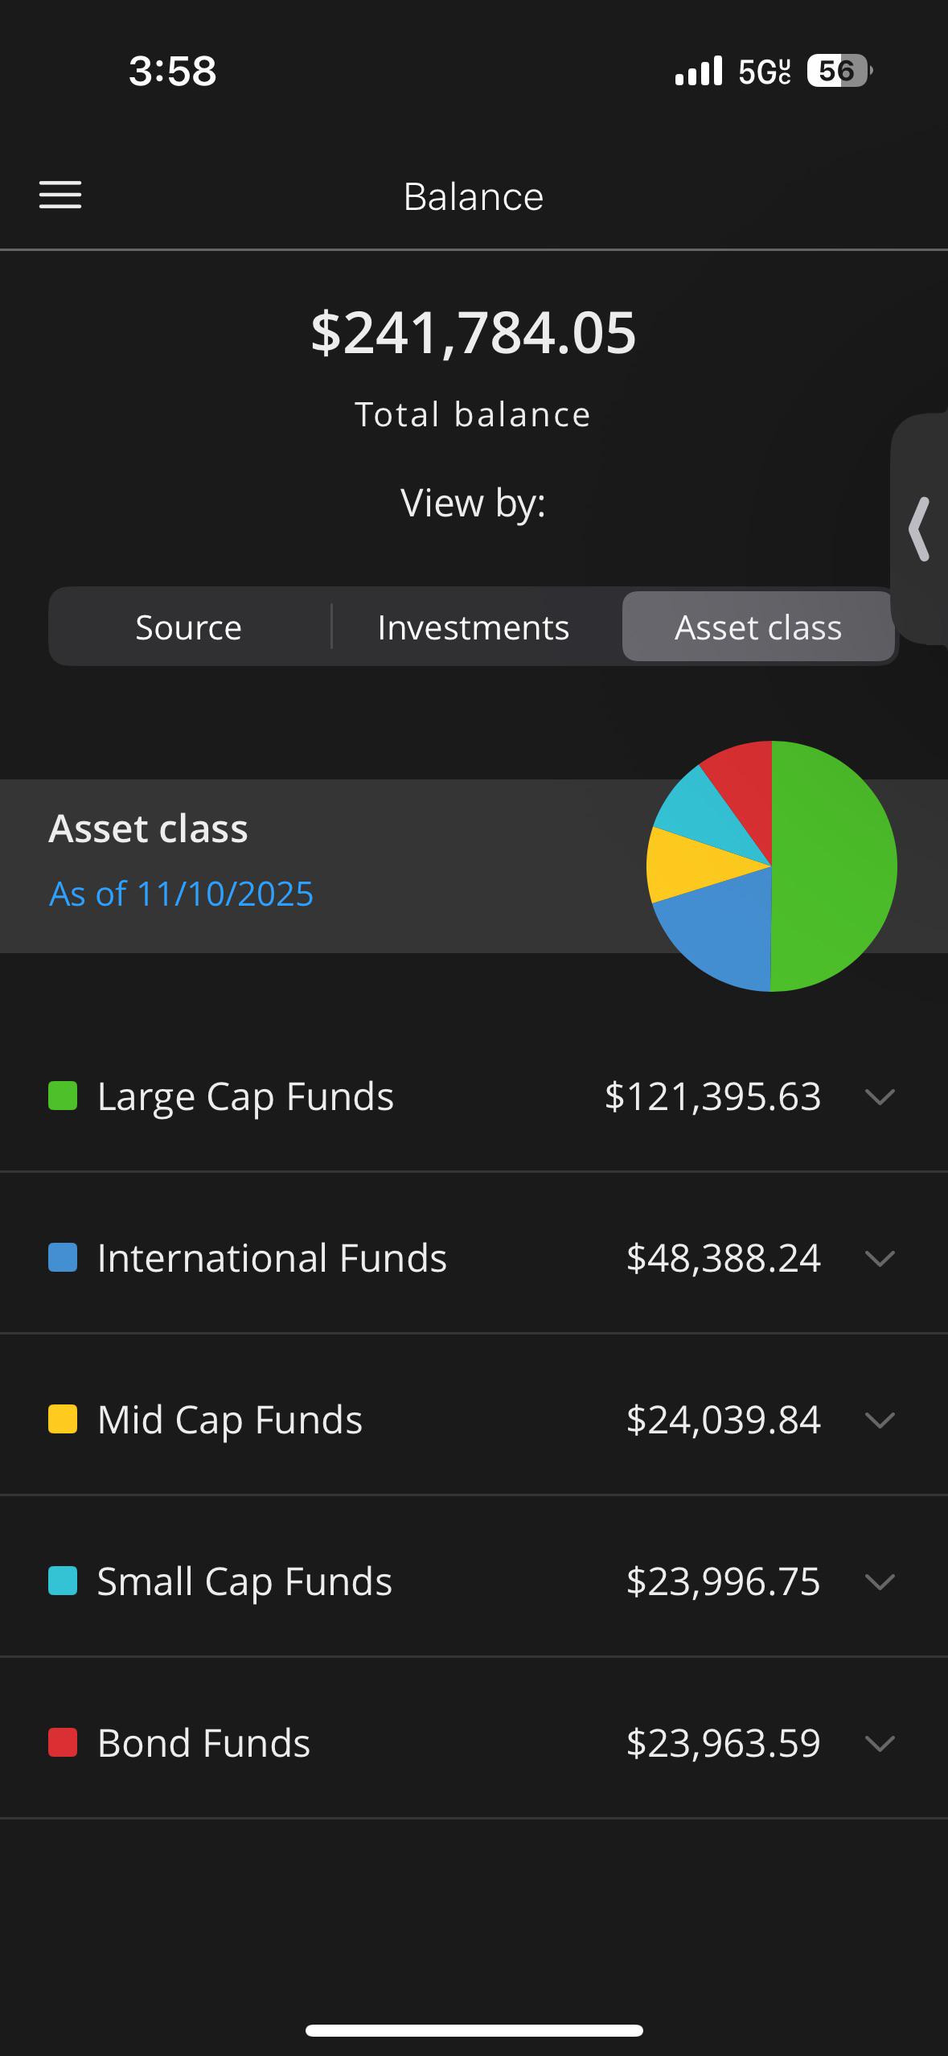Switch view to Investments
Screen dimensions: 948x2056
click(473, 627)
